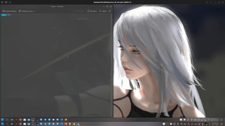This screenshot has width=225, height=126.
Task: Click the Konsole vertical scrollbar
Action: pyautogui.click(x=112, y=66)
